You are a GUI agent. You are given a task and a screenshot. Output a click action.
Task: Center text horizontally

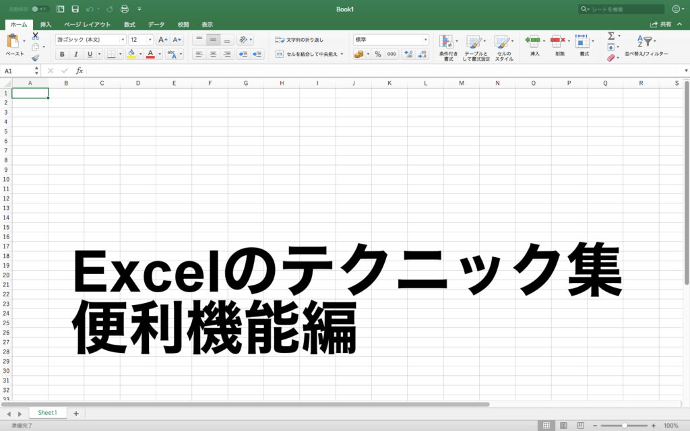coord(213,54)
